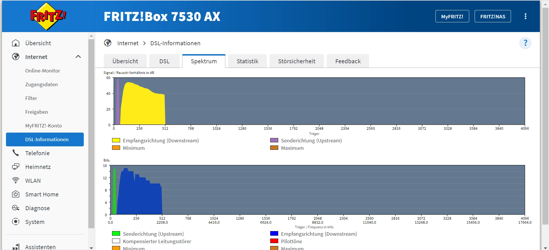The height and width of the screenshot is (250, 549).
Task: Switch to the Übersicht tab
Action: [x=125, y=61]
